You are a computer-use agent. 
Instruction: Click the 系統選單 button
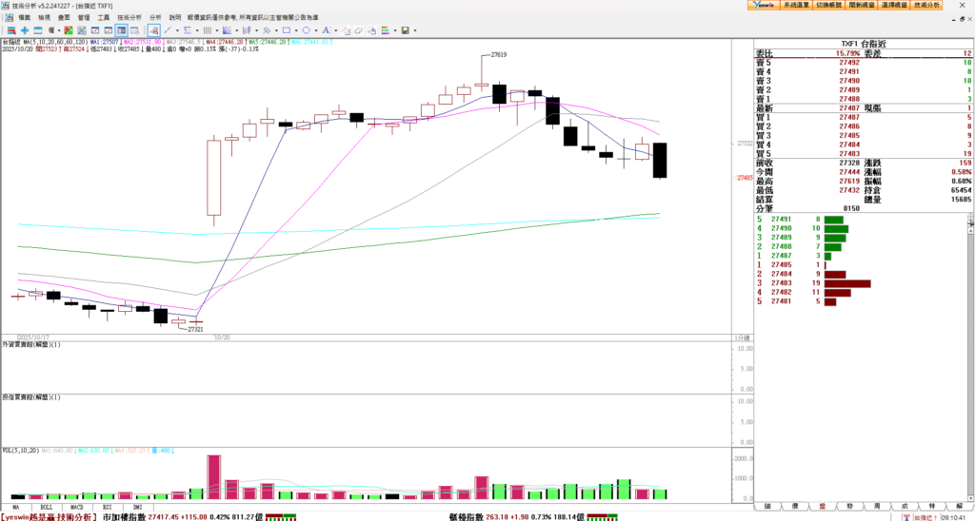click(795, 5)
